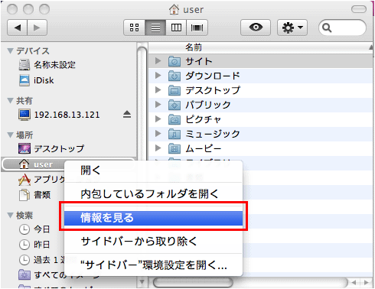The height and width of the screenshot is (289, 375).
Task: Switch to list view
Action: (x=155, y=28)
